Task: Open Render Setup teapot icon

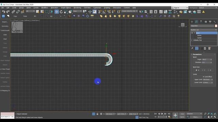Action: point(181,12)
